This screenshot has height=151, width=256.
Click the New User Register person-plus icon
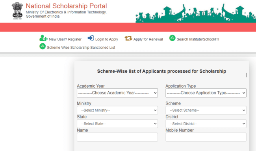point(43,38)
